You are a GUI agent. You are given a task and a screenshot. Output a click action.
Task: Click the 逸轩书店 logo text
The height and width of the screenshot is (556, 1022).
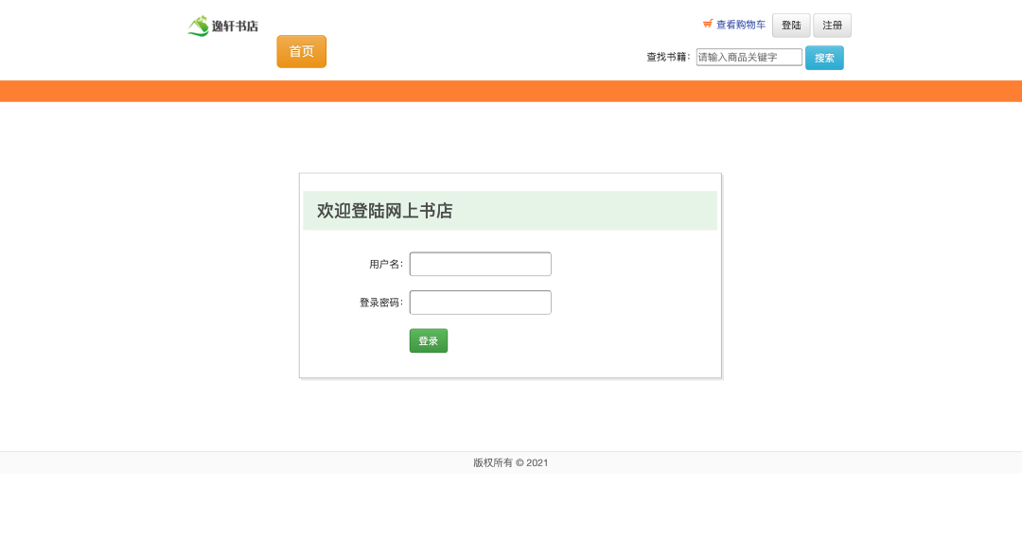point(235,26)
